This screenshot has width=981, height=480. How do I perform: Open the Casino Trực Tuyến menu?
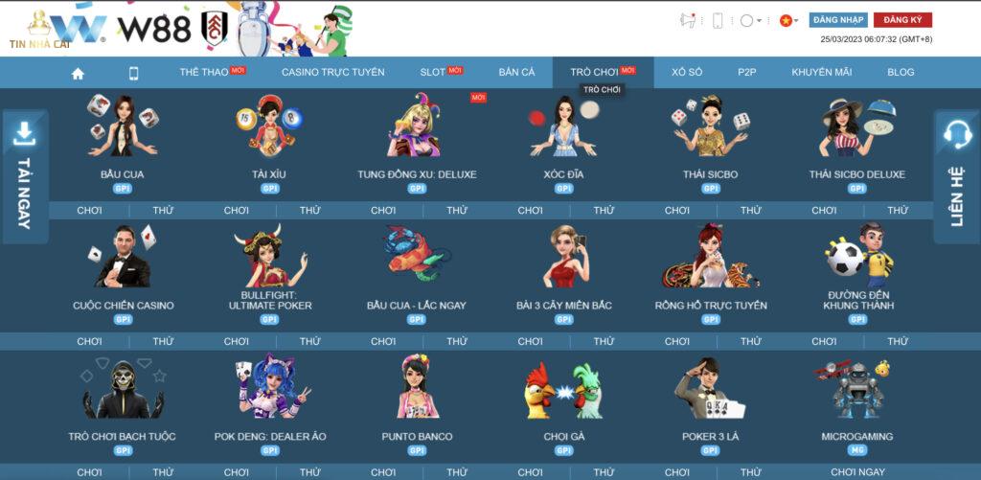point(332,73)
